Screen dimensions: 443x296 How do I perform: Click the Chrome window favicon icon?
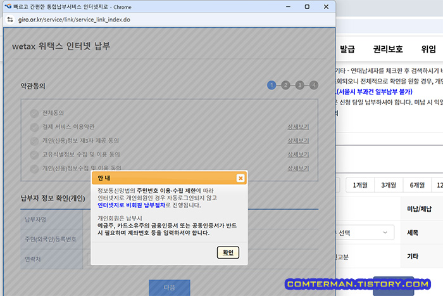(x=8, y=6)
